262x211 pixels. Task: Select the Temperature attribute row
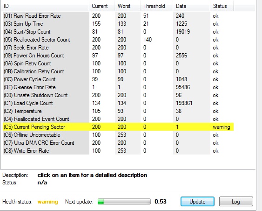[118, 111]
